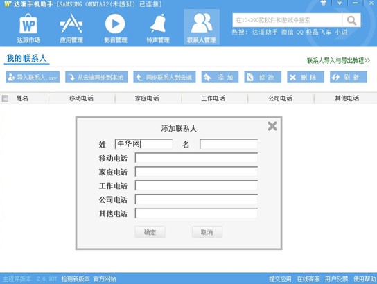377x284 pixels.
Task: Toggle the select-all checkbox beside 姓名
Action: click(5, 98)
